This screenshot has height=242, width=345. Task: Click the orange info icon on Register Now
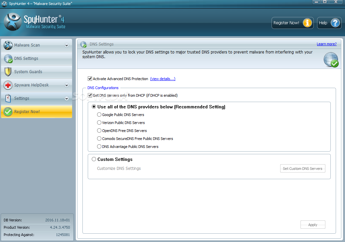click(307, 23)
